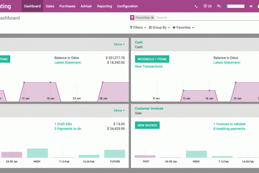Click the WEEK bar in Customer Invoices chart
The width and height of the screenshot is (259, 173).
196,154
